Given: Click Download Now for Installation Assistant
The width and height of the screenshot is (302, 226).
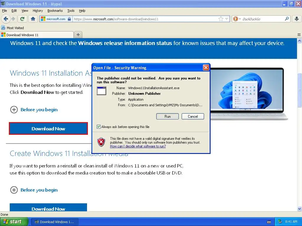Looking at the screenshot, I should [x=48, y=129].
